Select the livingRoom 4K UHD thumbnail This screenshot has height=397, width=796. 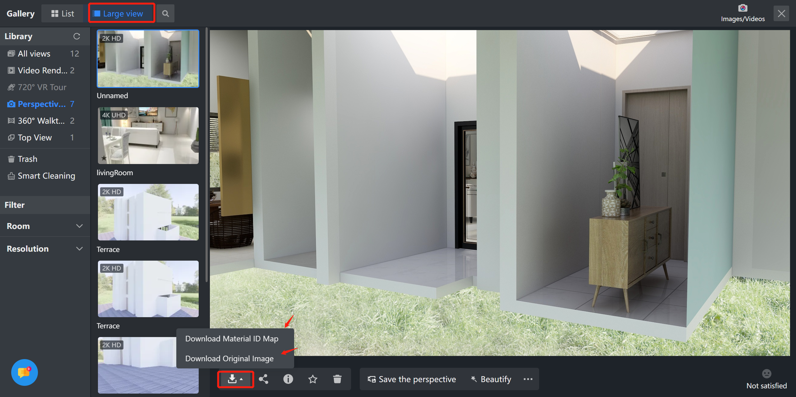coord(148,136)
